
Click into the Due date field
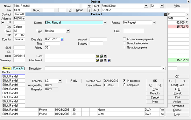(x=53, y=39)
